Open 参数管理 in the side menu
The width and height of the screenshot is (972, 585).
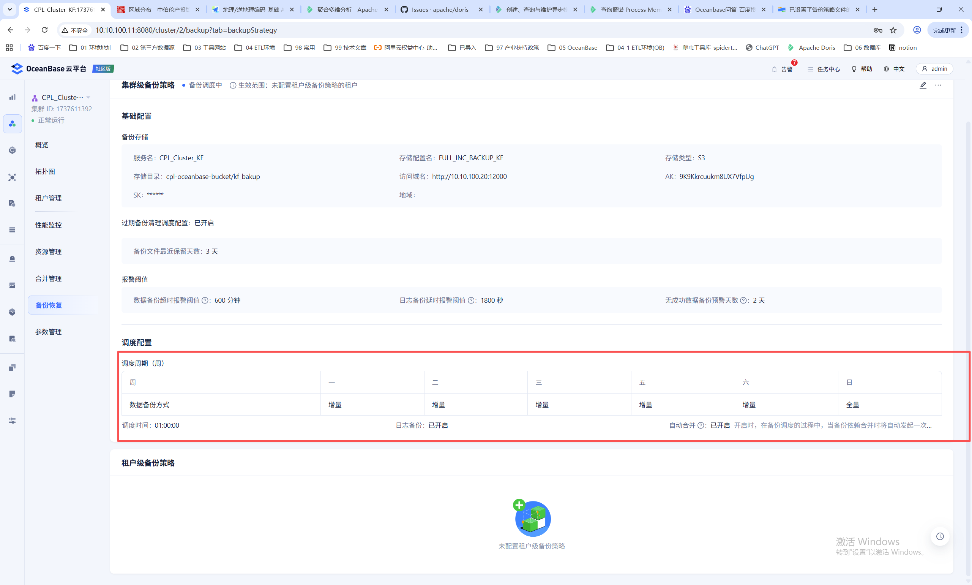[49, 332]
